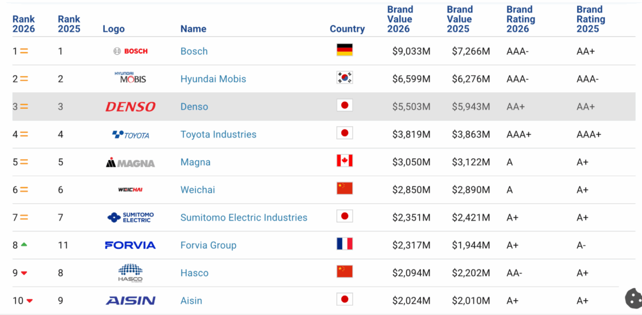Screen dimensions: 642x315
Task: Open the Toyota Industries link
Action: click(x=218, y=134)
